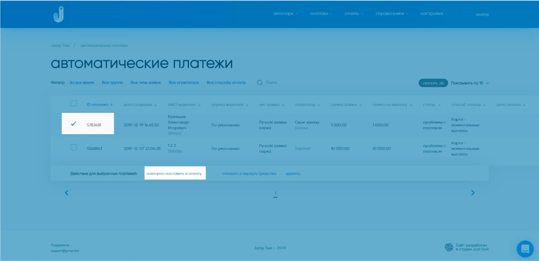
Task: Open the Все агрегаторы filter
Action: [x=184, y=82]
